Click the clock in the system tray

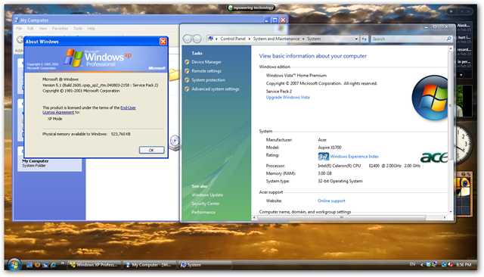464,265
